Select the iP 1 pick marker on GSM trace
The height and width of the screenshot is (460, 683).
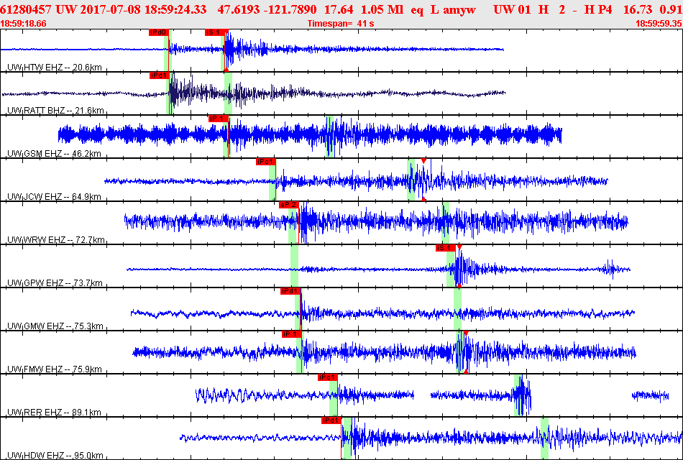coord(219,119)
